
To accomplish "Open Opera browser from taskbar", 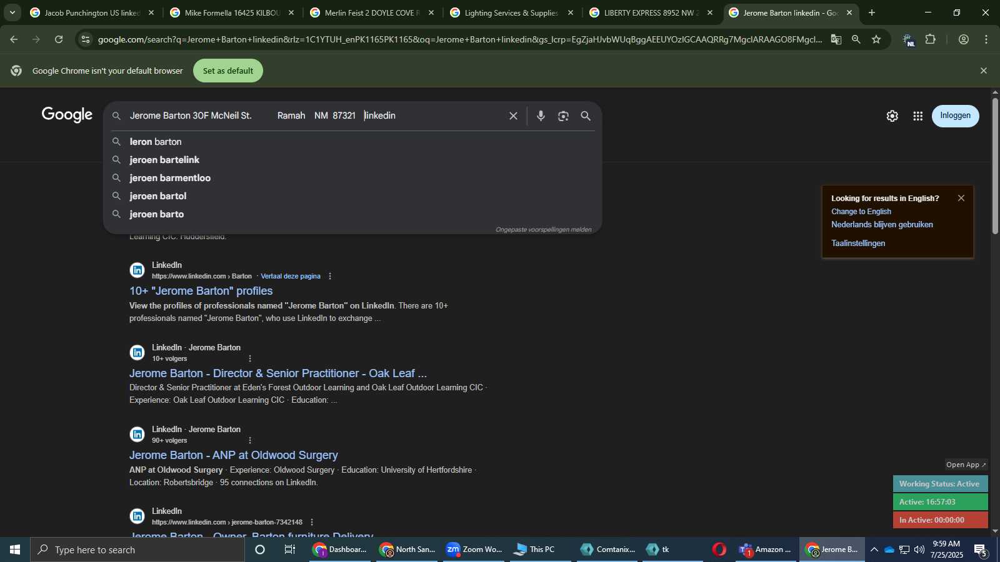I will 719,550.
